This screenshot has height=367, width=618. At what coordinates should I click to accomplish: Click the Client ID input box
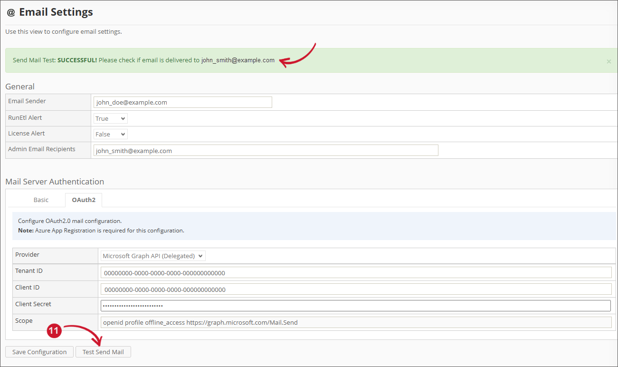point(355,289)
